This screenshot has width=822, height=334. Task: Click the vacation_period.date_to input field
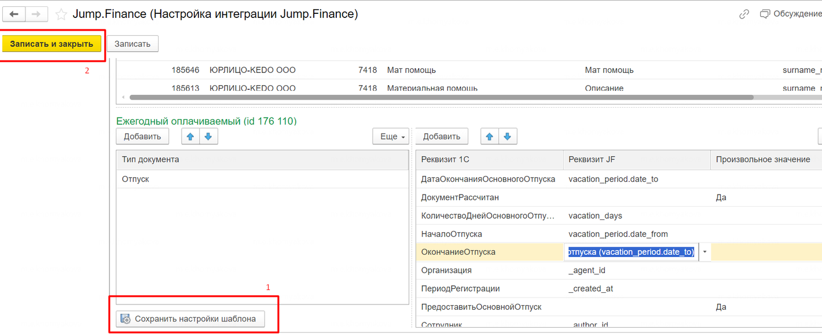click(631, 252)
